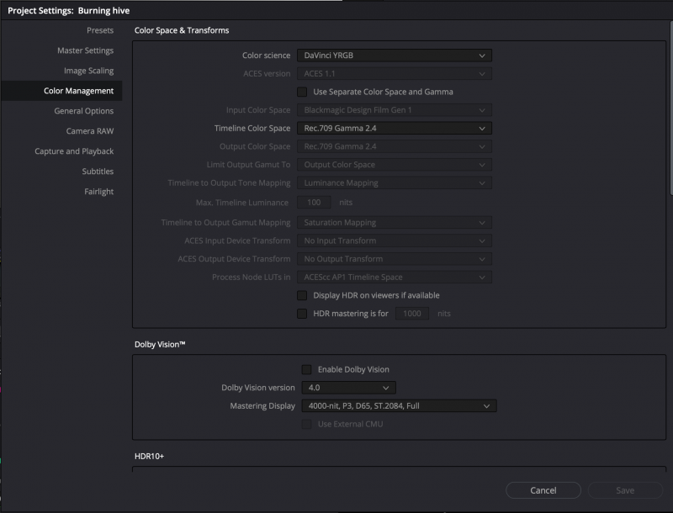The width and height of the screenshot is (673, 513).
Task: Open the Fairlight settings section
Action: point(98,192)
